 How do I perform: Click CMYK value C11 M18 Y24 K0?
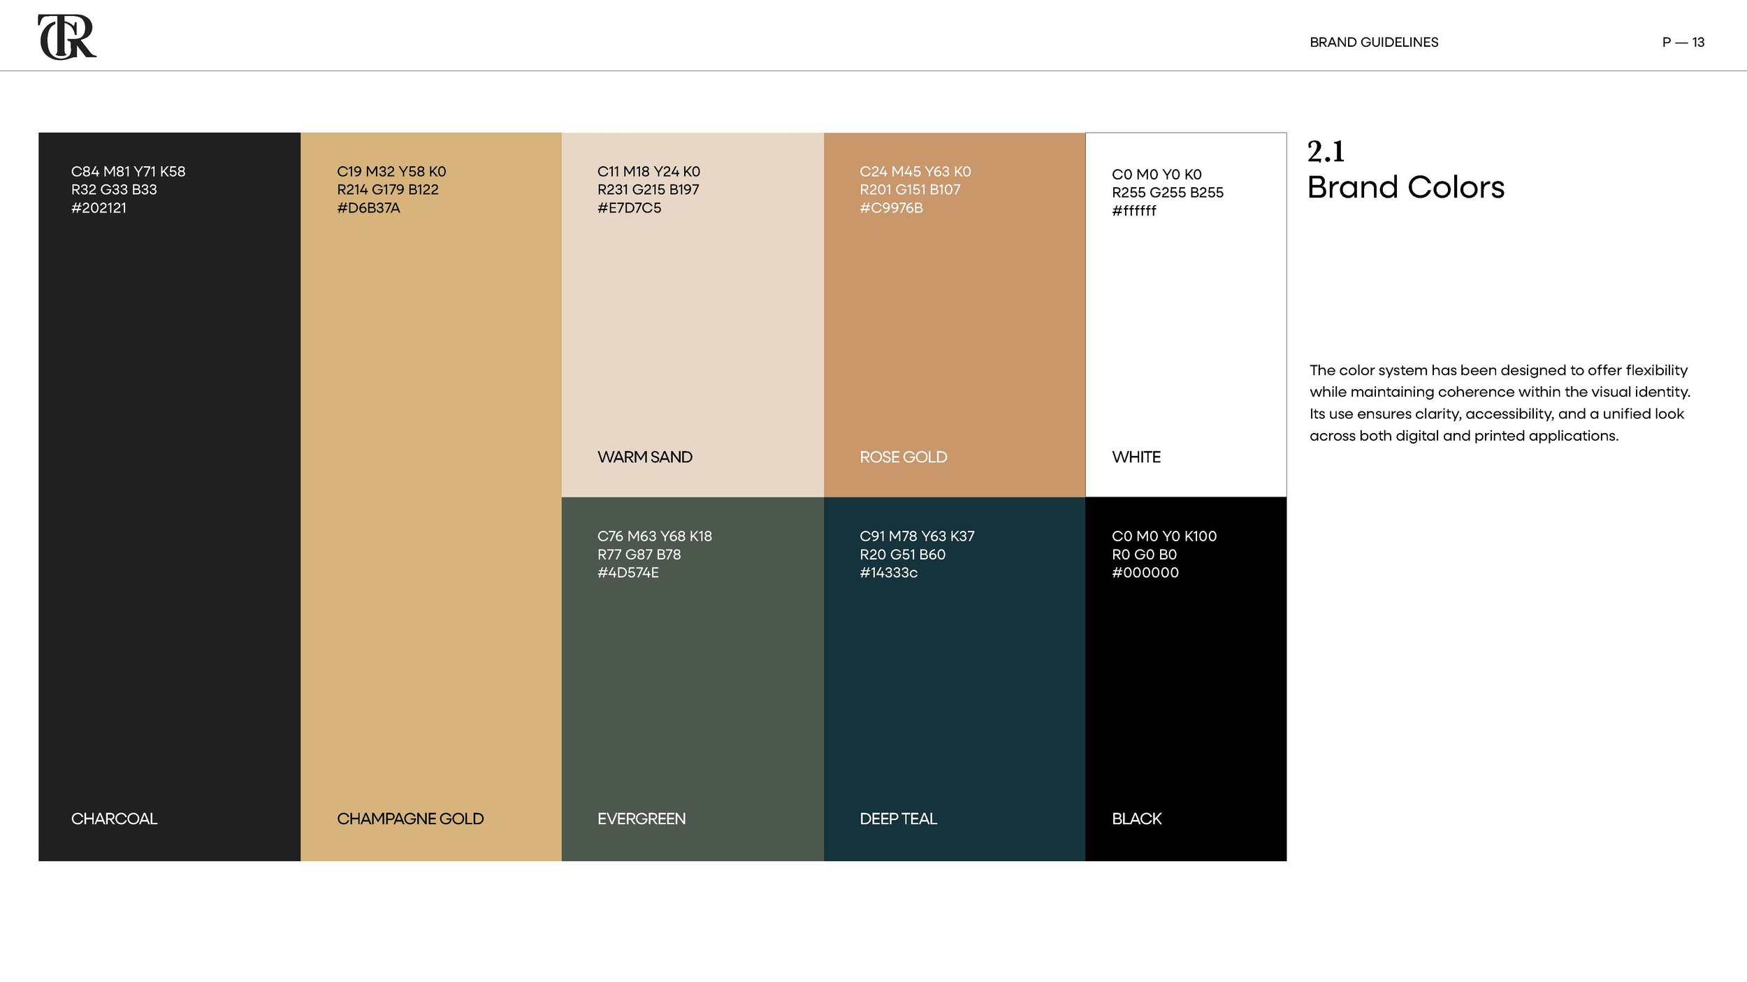click(648, 172)
